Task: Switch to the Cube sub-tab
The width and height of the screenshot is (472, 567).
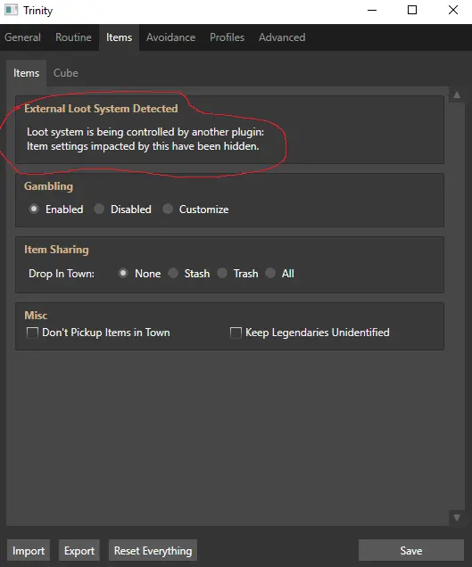Action: coord(66,73)
